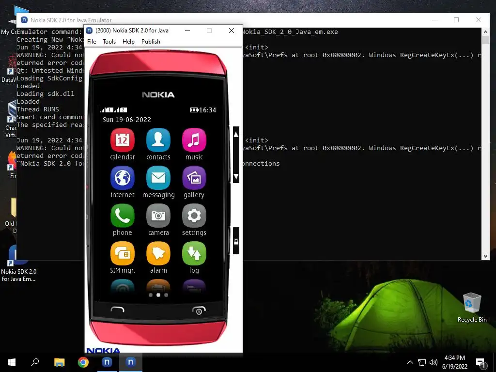Open the internet browser globe icon
496x372 pixels.
coord(123,178)
